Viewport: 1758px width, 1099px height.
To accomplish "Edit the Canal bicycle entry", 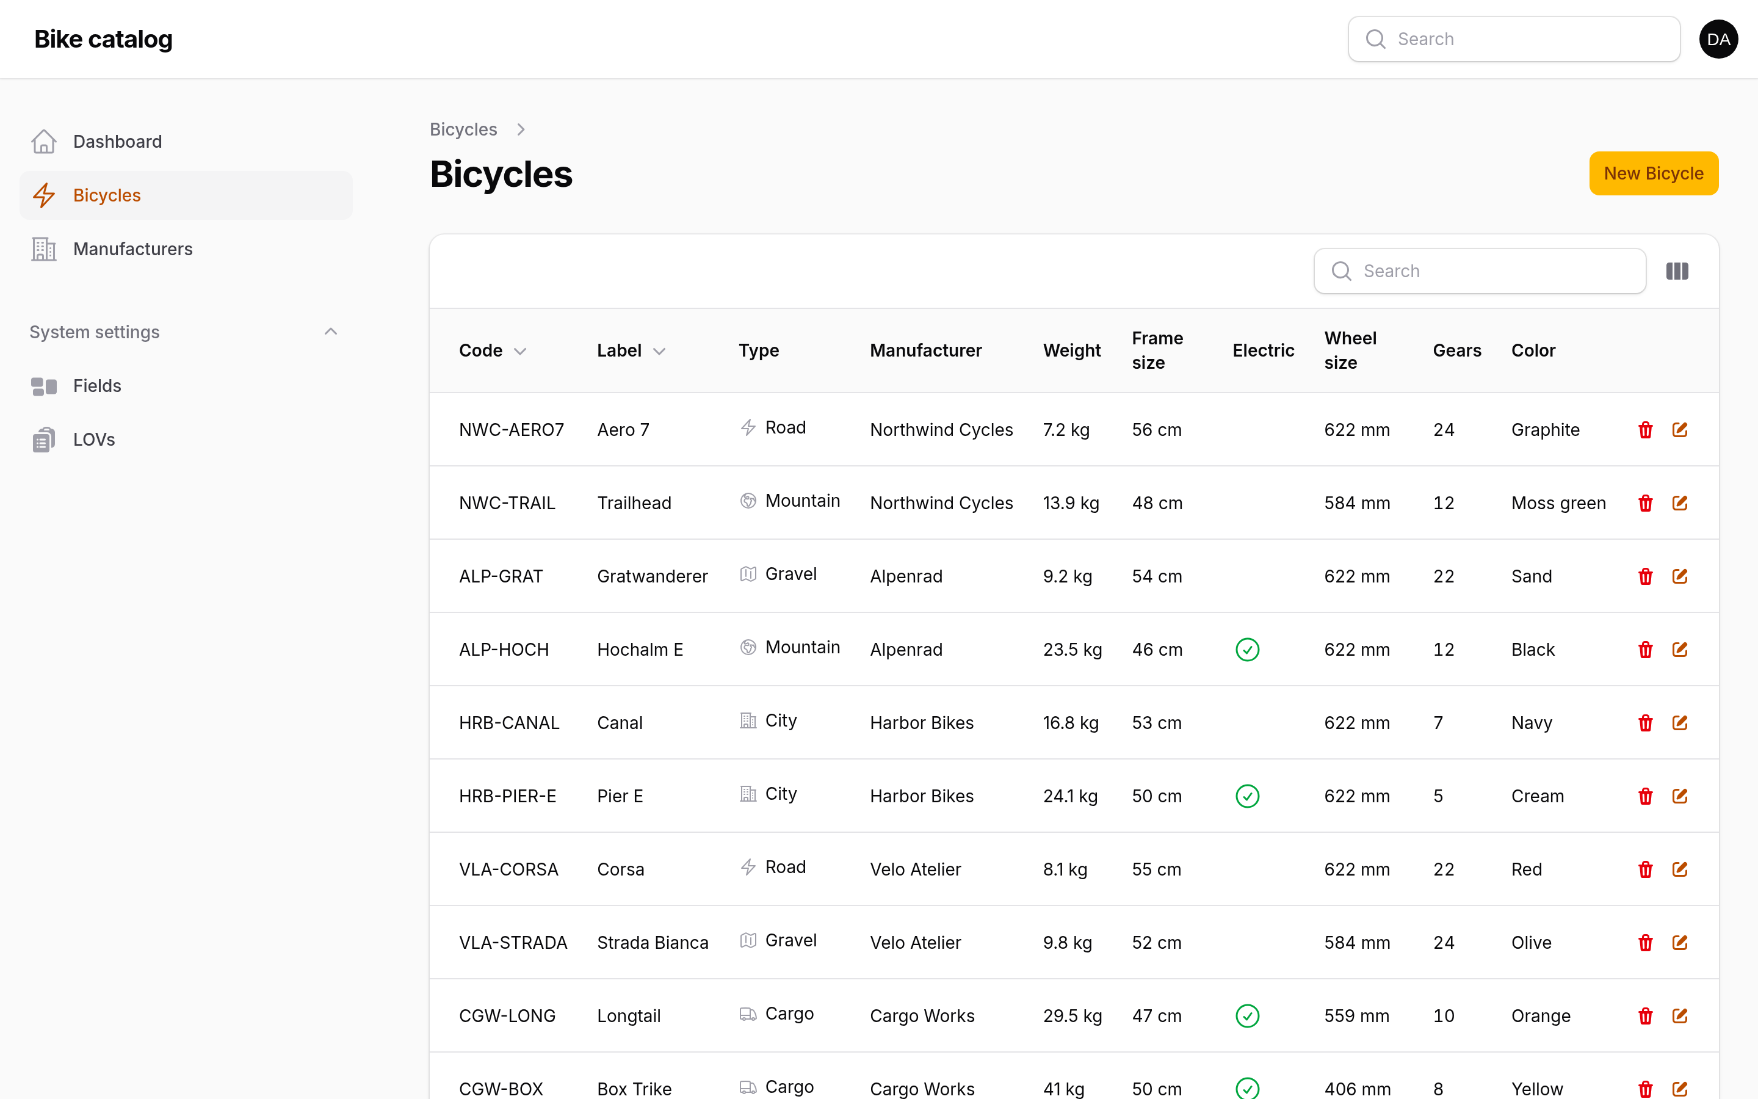I will click(1679, 724).
